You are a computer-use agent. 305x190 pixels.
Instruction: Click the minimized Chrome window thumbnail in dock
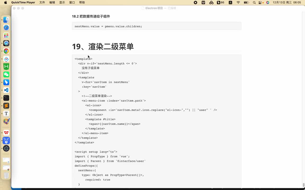(x=6, y=168)
